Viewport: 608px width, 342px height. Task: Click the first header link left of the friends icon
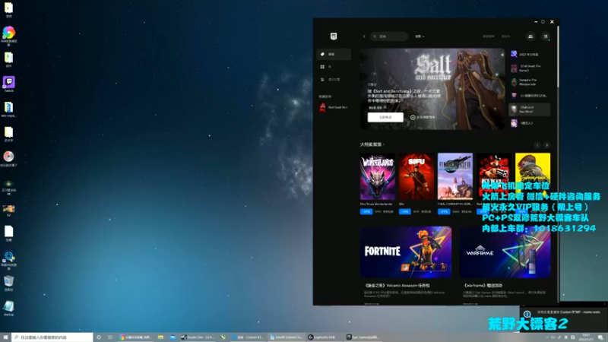point(489,36)
